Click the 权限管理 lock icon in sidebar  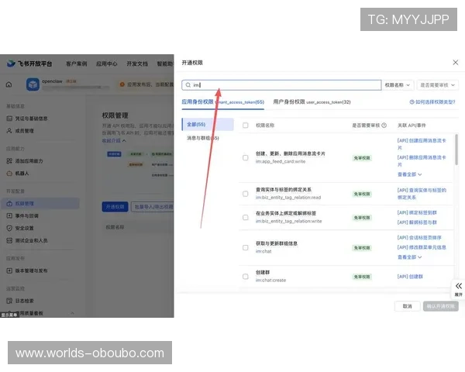click(9, 204)
